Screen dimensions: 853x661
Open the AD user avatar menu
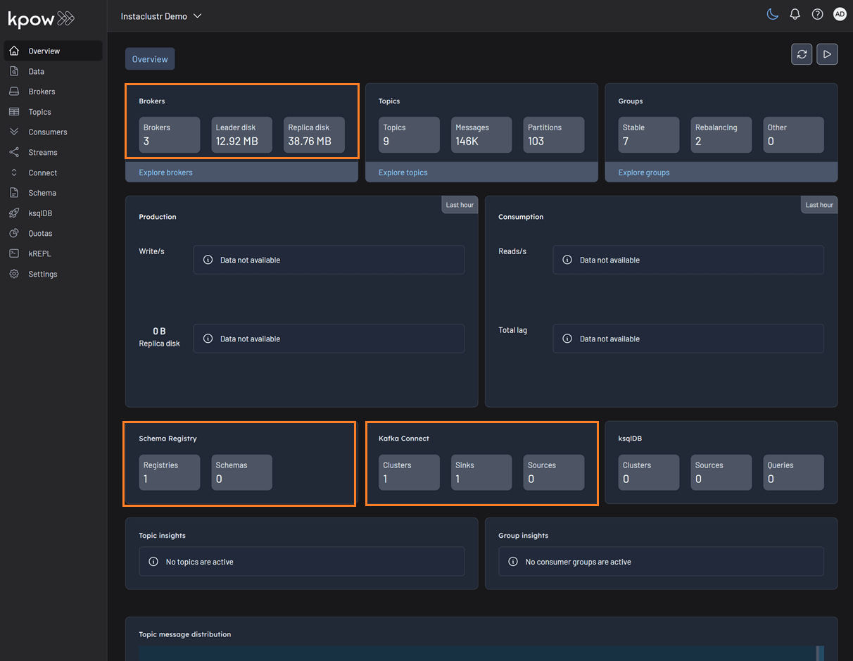[840, 14]
